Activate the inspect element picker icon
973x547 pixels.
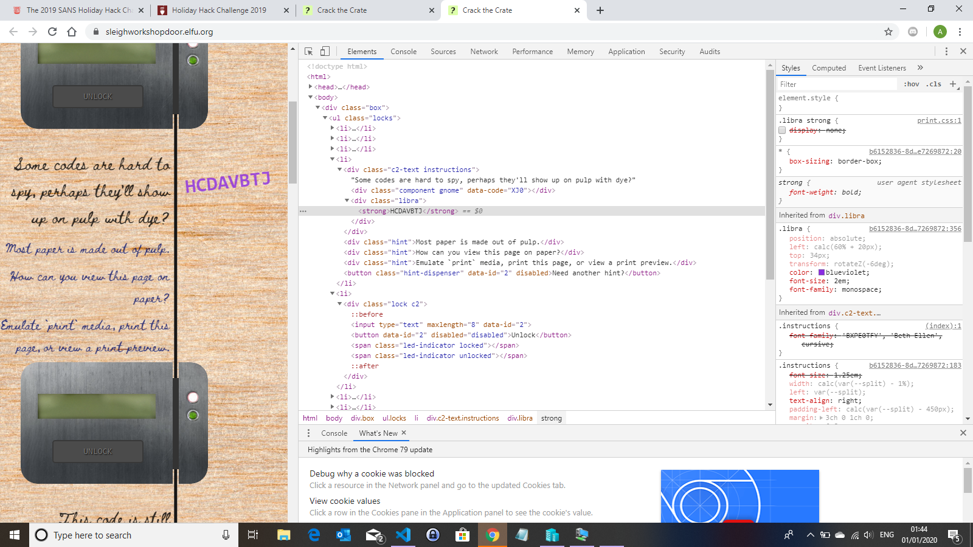tap(308, 52)
